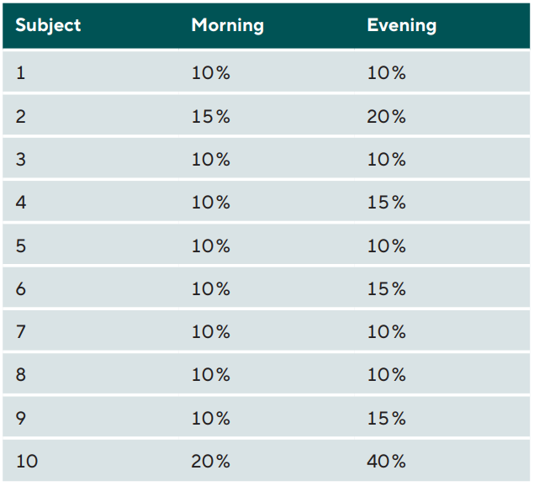
Task: Click Subject 5 row number cell
Action: (x=91, y=244)
